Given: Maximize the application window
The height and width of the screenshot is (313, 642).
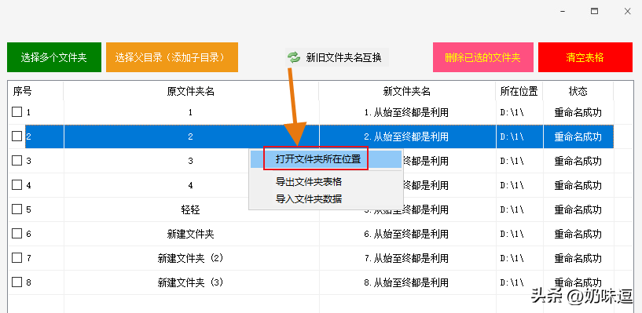Looking at the screenshot, I should click(594, 12).
